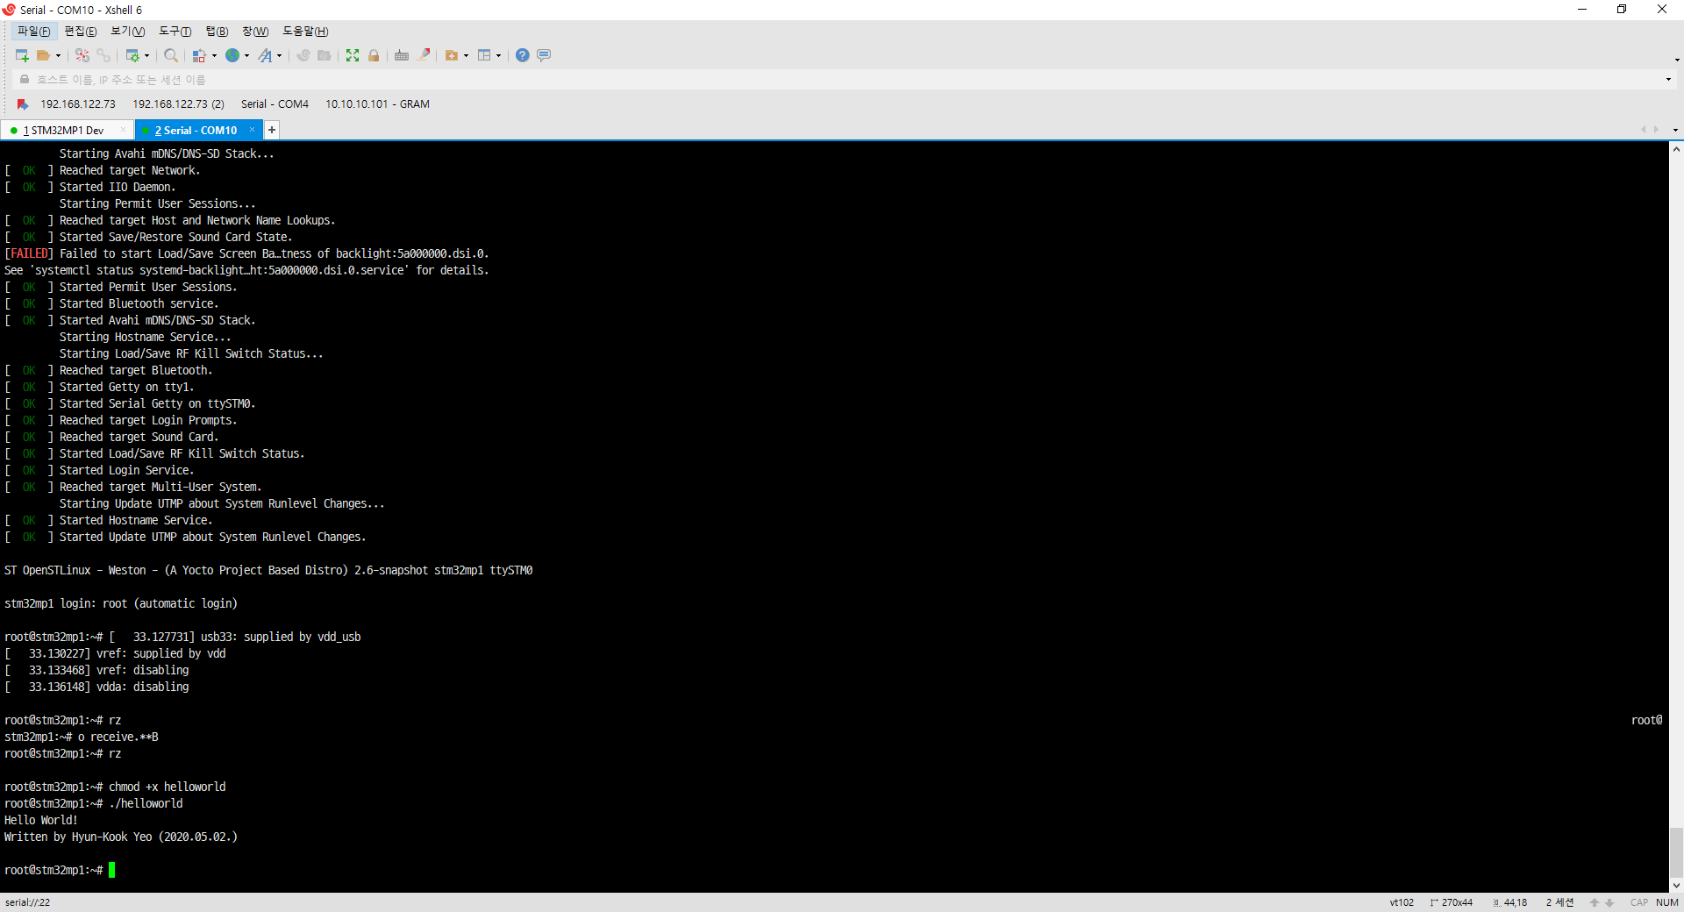The width and height of the screenshot is (1684, 912).
Task: Open the 10.10.10.101 - GRAM quick link
Action: coord(378,104)
